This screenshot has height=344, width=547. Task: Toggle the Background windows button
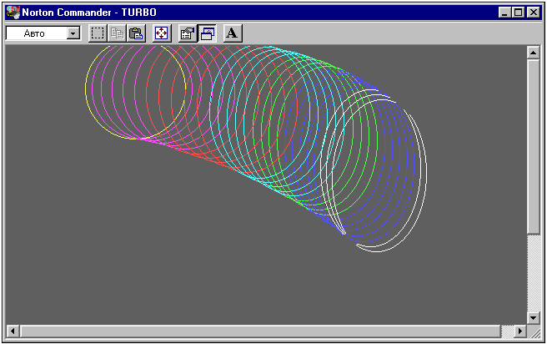(208, 33)
